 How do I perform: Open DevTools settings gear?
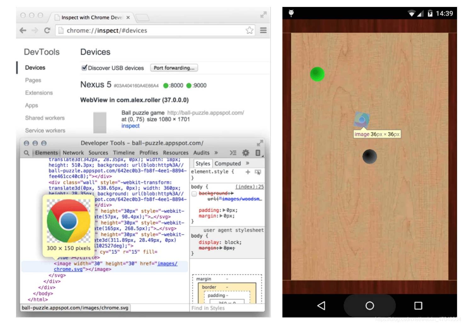click(246, 153)
